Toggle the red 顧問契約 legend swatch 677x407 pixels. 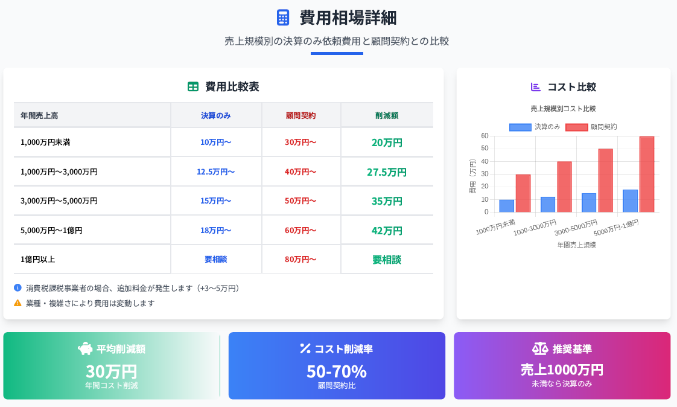(576, 127)
